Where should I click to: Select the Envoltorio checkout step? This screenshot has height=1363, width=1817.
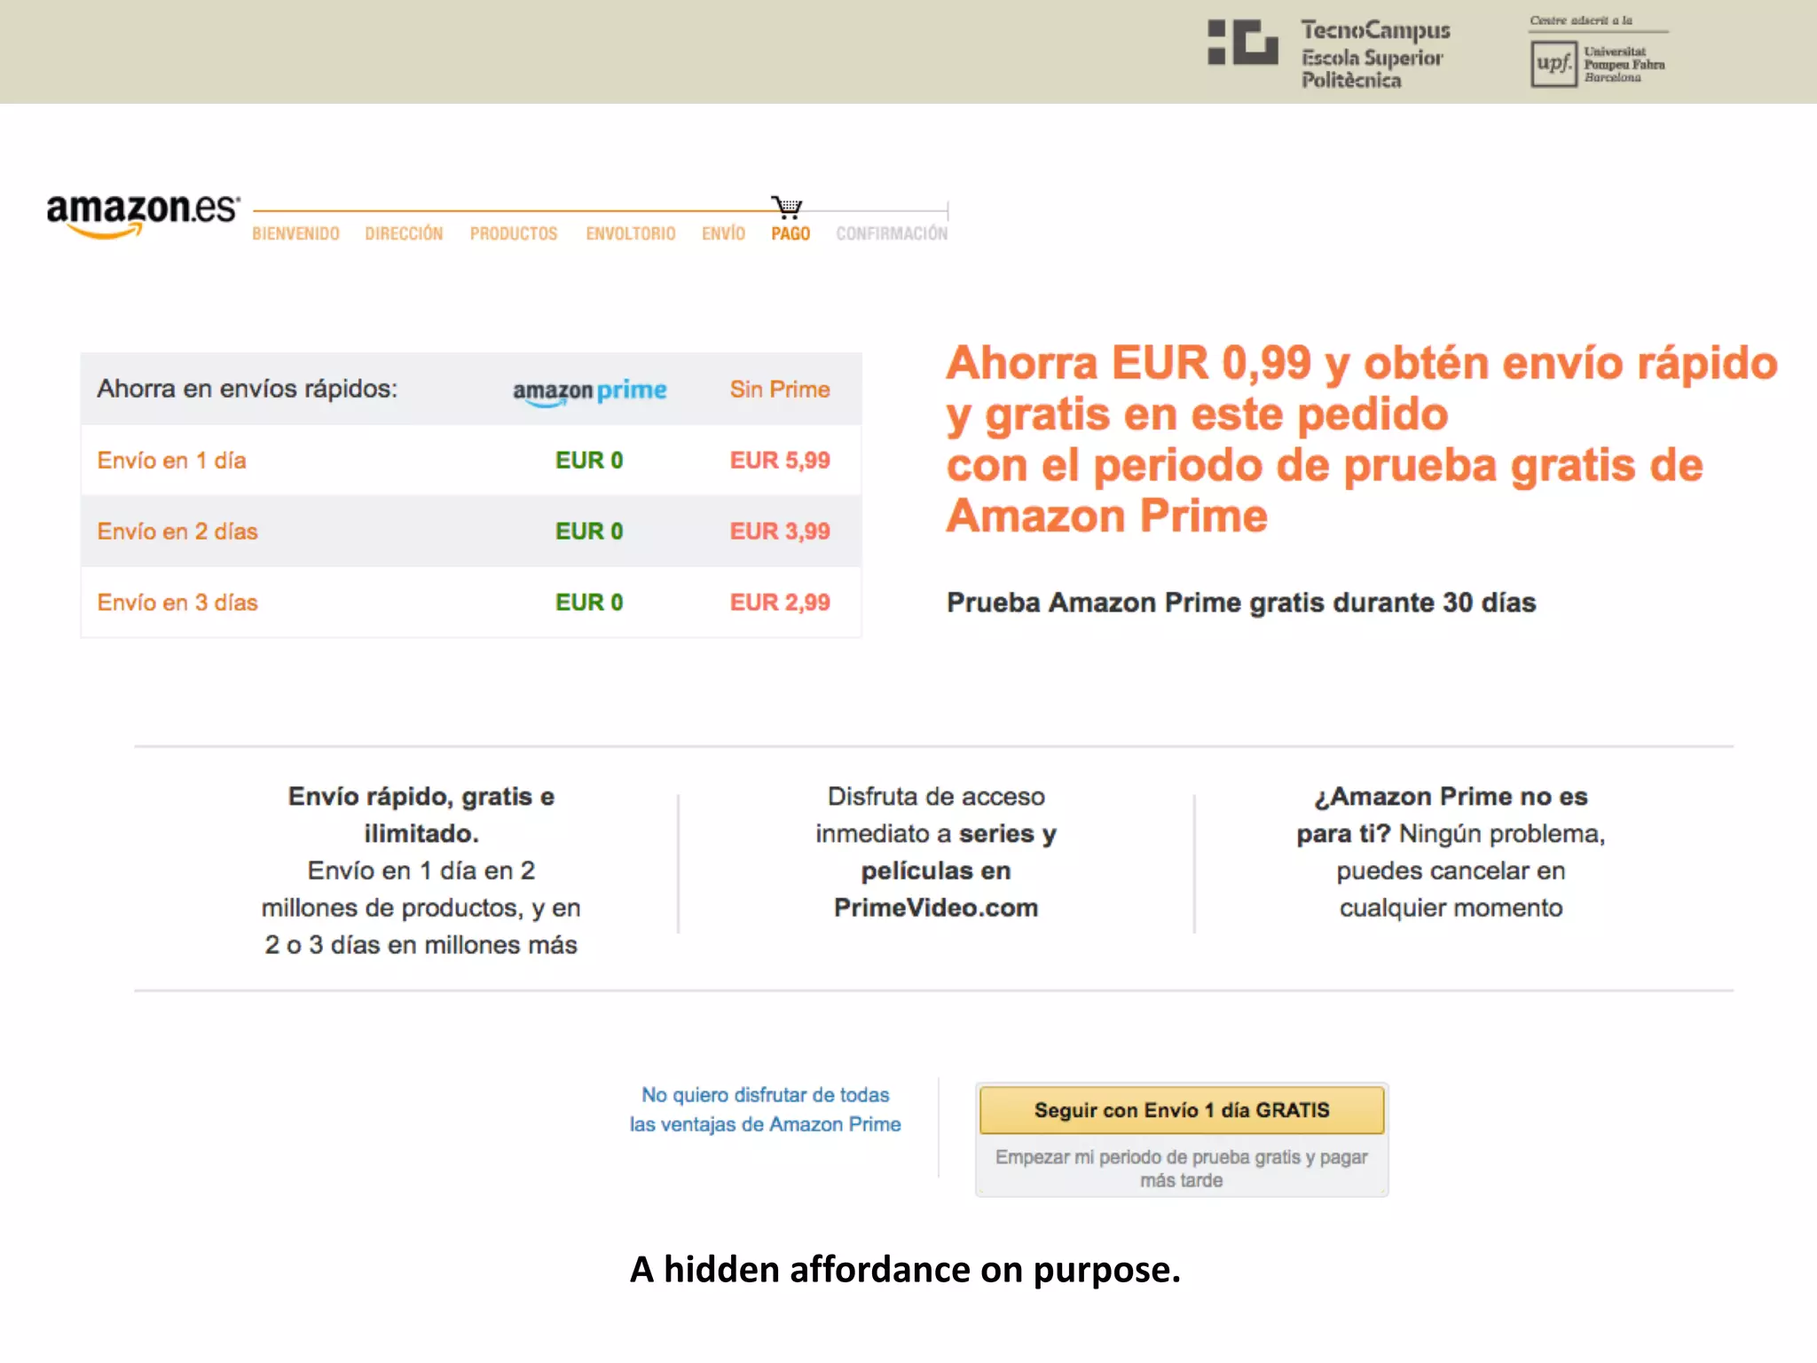click(630, 233)
